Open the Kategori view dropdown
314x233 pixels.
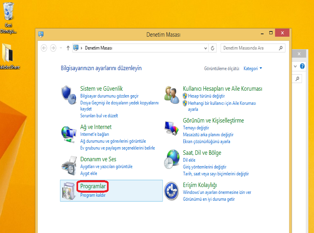[x=253, y=69]
